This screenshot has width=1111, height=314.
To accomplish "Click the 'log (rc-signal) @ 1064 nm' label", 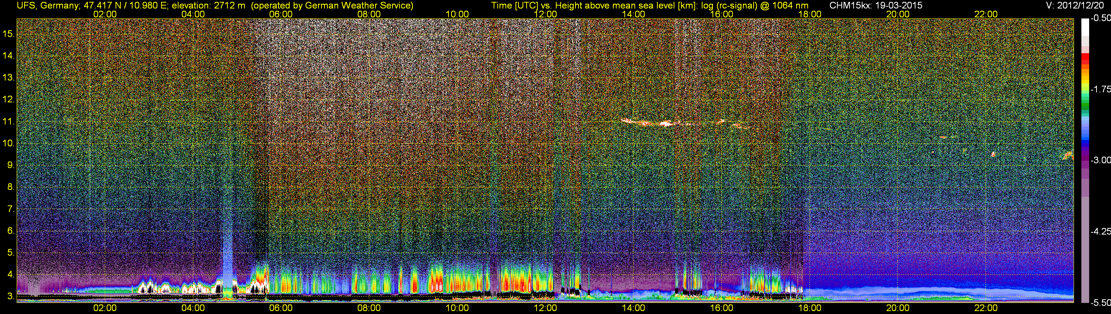I will pos(755,6).
